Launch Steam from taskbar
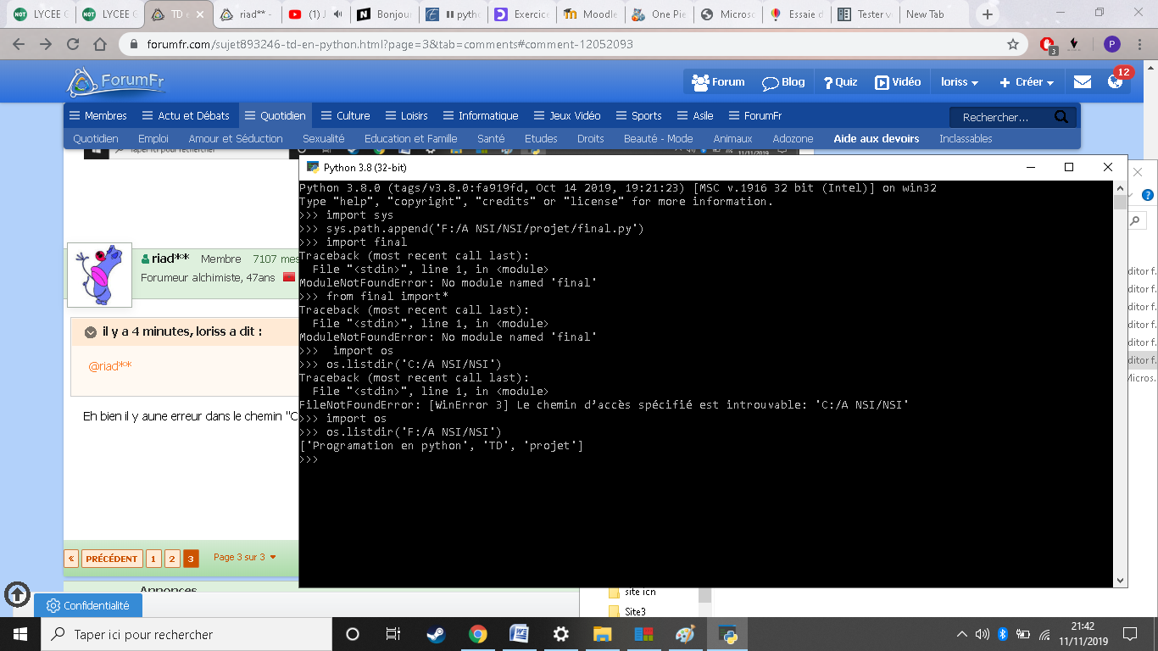This screenshot has height=651, width=1158. coord(436,634)
